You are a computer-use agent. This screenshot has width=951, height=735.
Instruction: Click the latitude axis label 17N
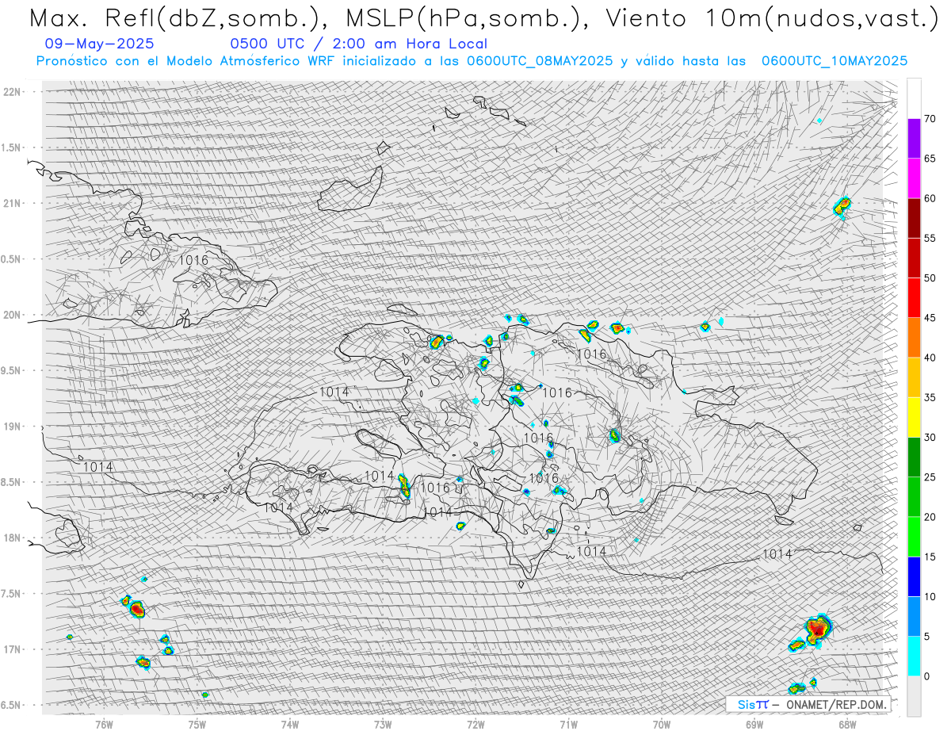coord(13,649)
